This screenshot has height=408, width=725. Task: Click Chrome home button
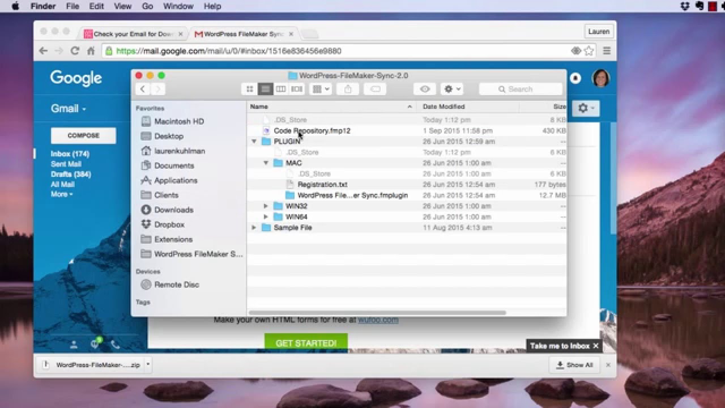pos(91,51)
